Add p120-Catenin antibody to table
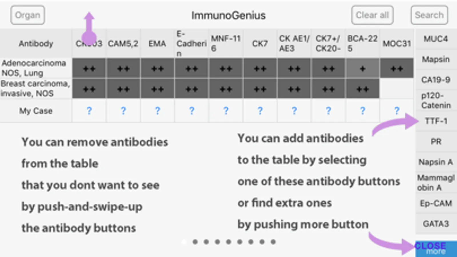The width and height of the screenshot is (457, 257). pyautogui.click(x=436, y=101)
